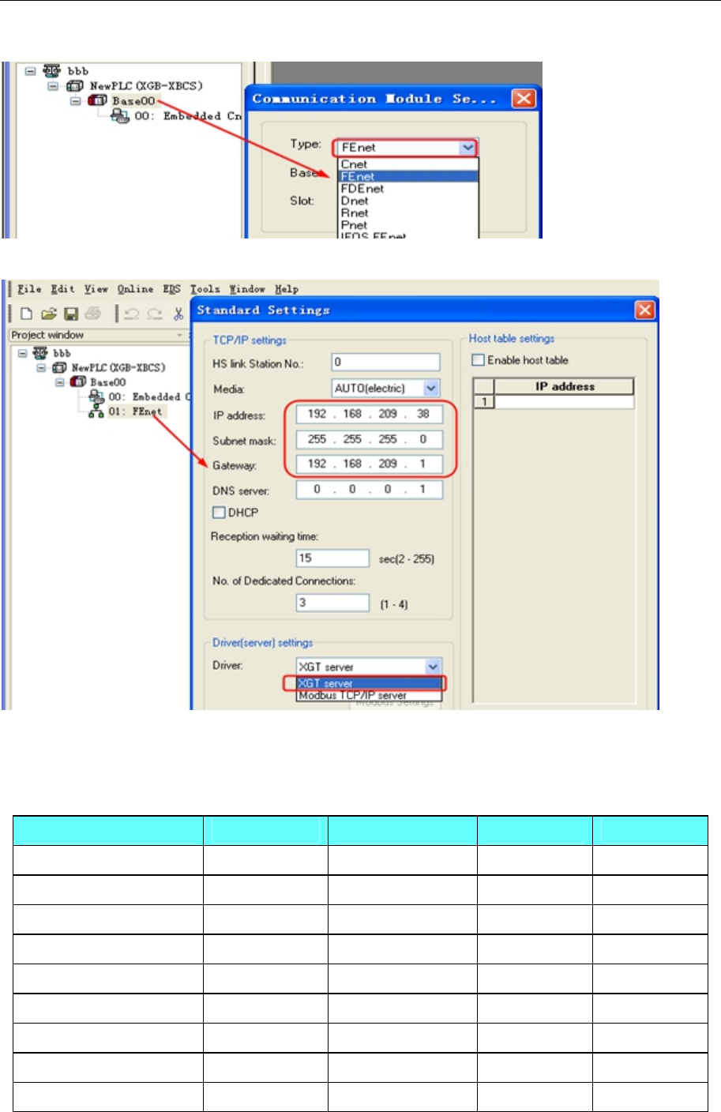Click the Open folder toolbar icon
This screenshot has width=721, height=1112.
(x=49, y=314)
